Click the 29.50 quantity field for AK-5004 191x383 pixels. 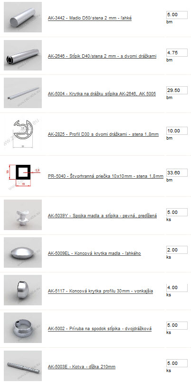177,90
